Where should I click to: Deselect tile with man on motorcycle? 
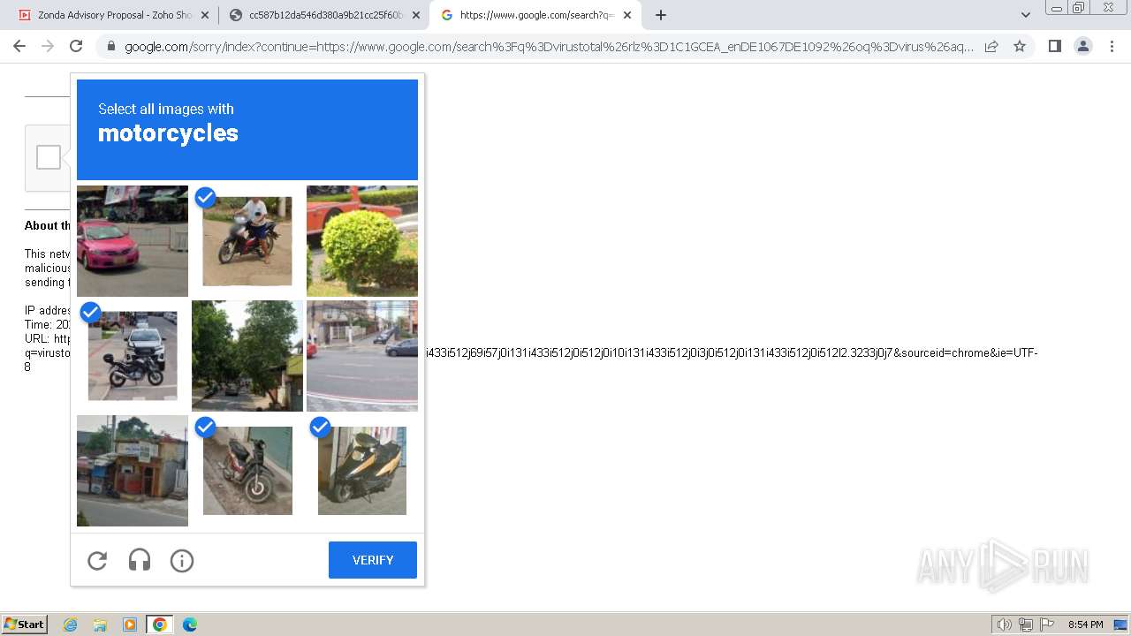point(247,241)
